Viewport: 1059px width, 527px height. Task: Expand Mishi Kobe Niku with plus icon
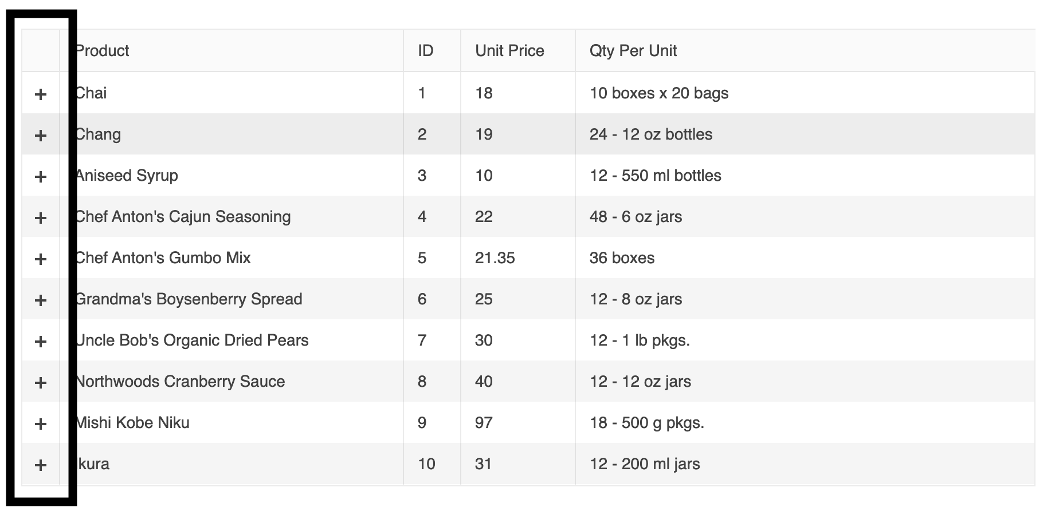[41, 423]
